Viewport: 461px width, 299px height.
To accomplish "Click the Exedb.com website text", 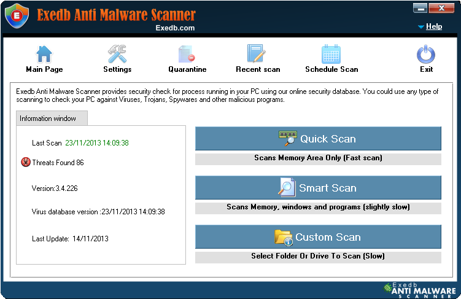I will (x=175, y=28).
